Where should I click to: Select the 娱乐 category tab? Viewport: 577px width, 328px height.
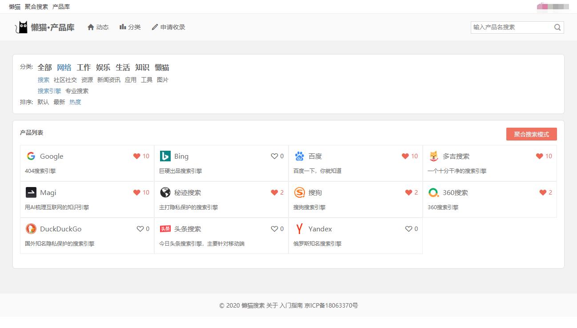click(103, 67)
